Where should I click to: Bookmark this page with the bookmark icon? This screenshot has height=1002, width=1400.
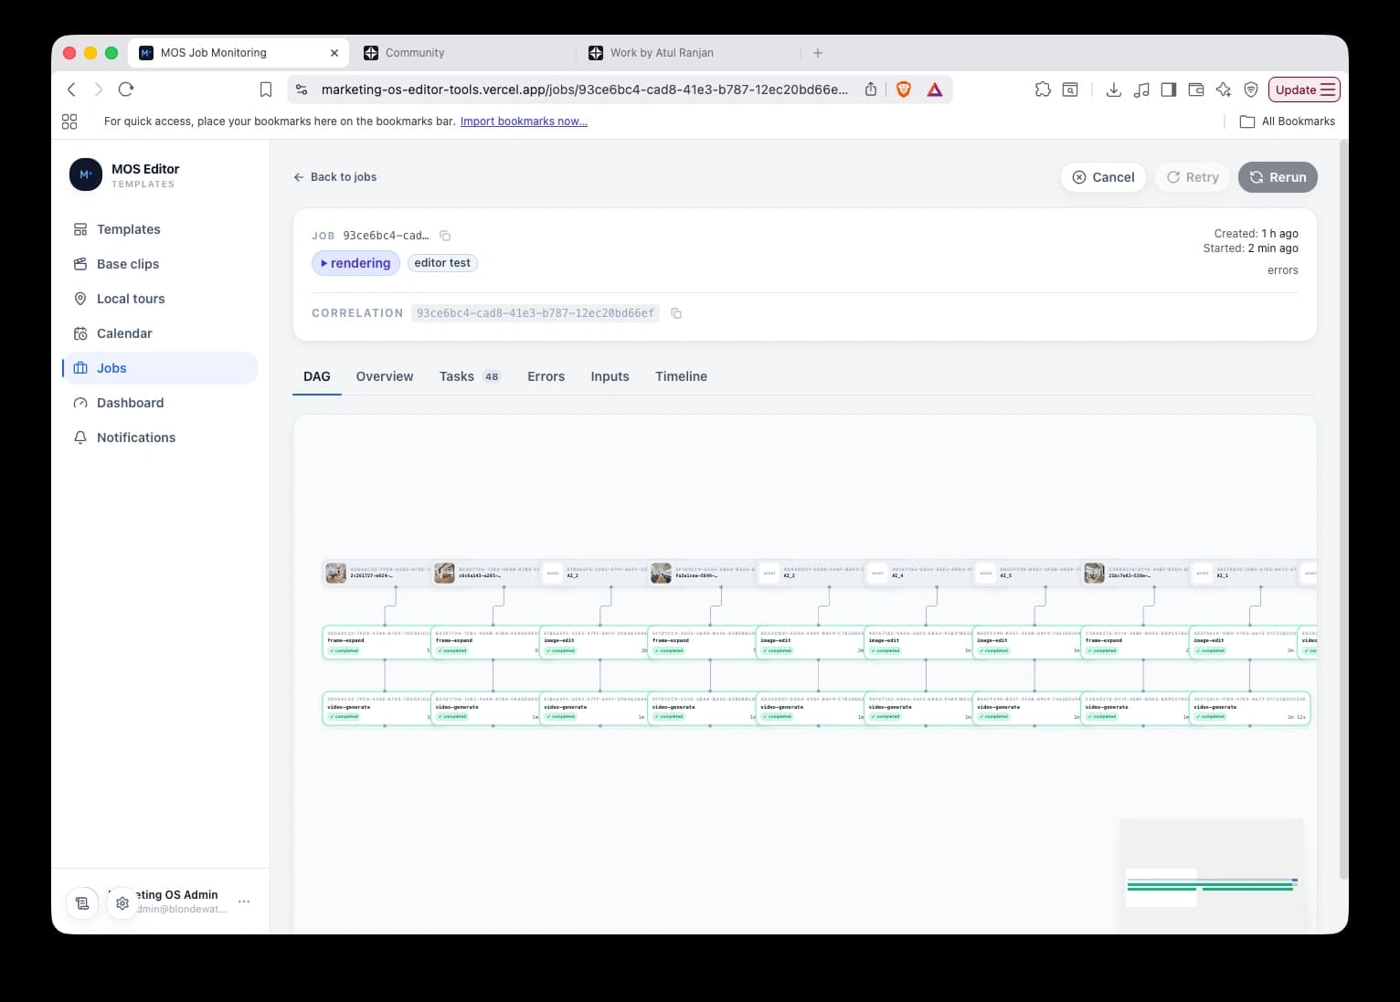[x=266, y=90]
